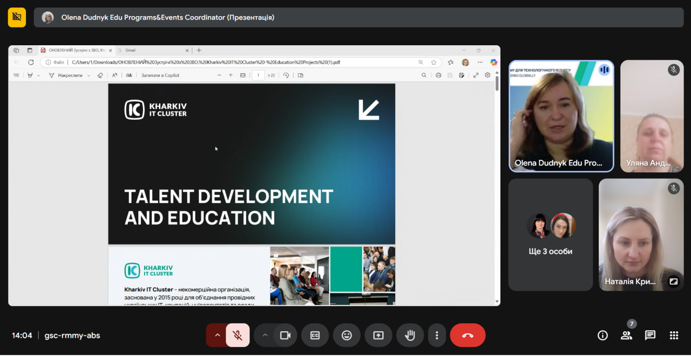Zoom in the PDF with plus
Image resolution: width=691 pixels, height=356 pixels.
click(x=231, y=75)
